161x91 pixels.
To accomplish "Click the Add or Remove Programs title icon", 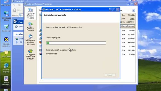I will coord(26,4).
